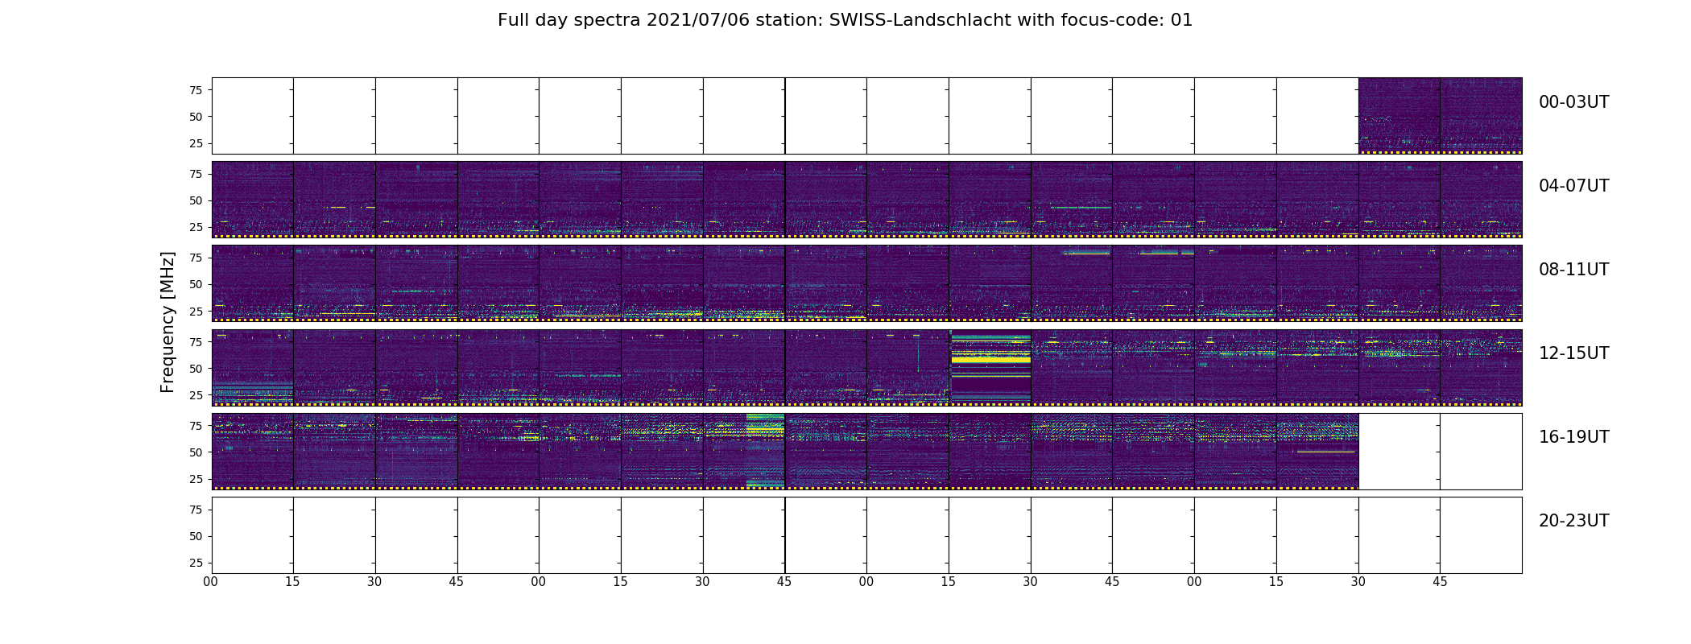Select the '50' tick of the 12-15UT row
This screenshot has width=1691, height=644.
tap(196, 369)
